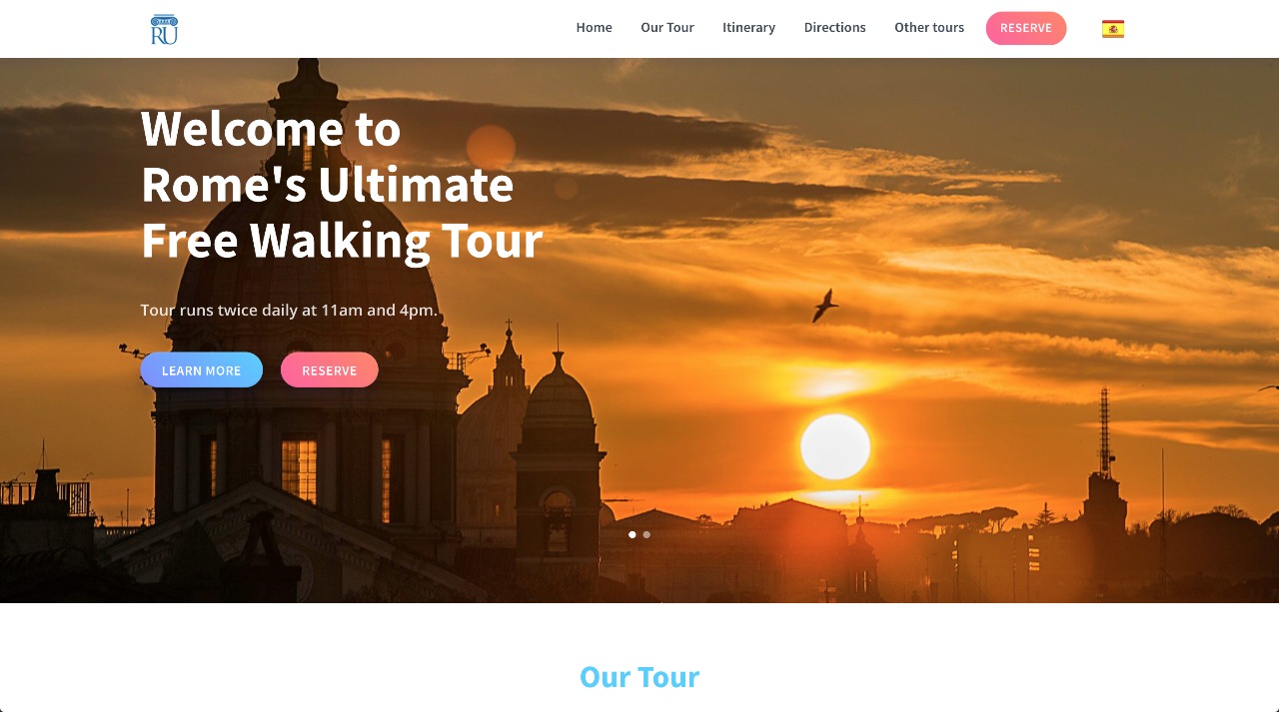1279x712 pixels.
Task: Click the blue LEARN MORE button
Action: [x=201, y=369]
